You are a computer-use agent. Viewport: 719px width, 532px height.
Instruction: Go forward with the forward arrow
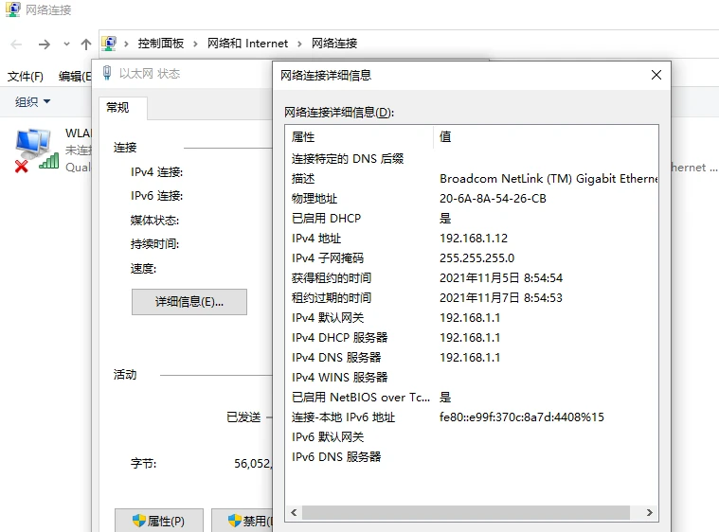(45, 44)
